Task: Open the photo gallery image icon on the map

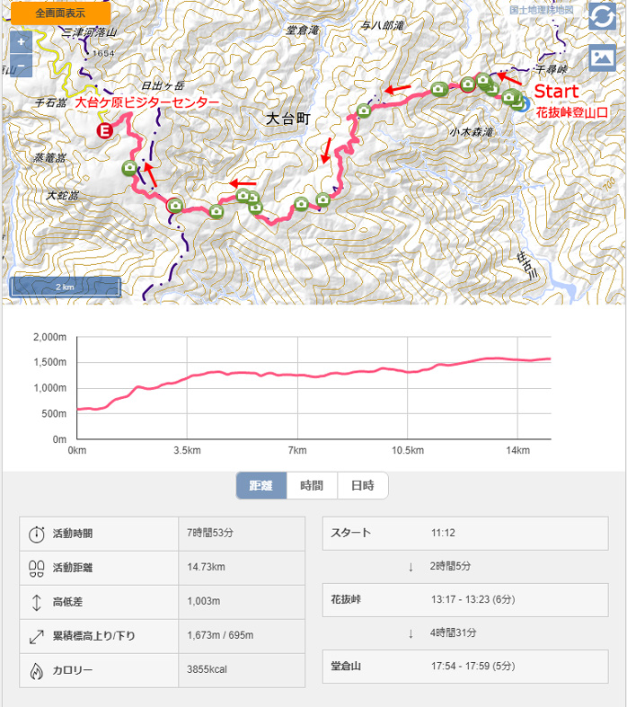Action: click(602, 57)
